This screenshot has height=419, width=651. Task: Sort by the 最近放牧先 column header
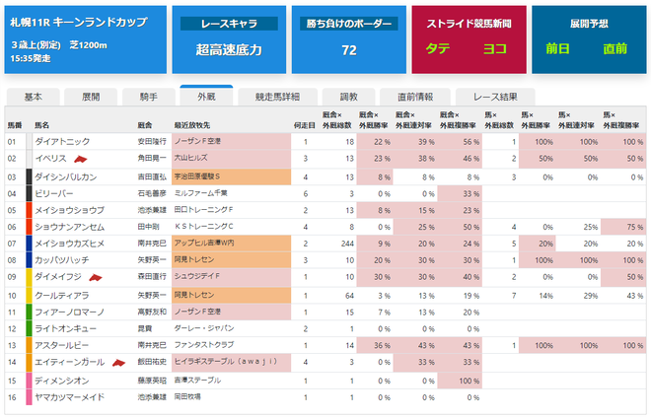[191, 125]
